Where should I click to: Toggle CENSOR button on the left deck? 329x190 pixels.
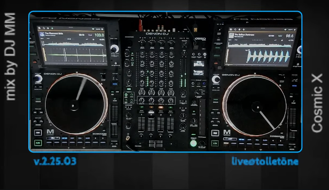coord(38,99)
